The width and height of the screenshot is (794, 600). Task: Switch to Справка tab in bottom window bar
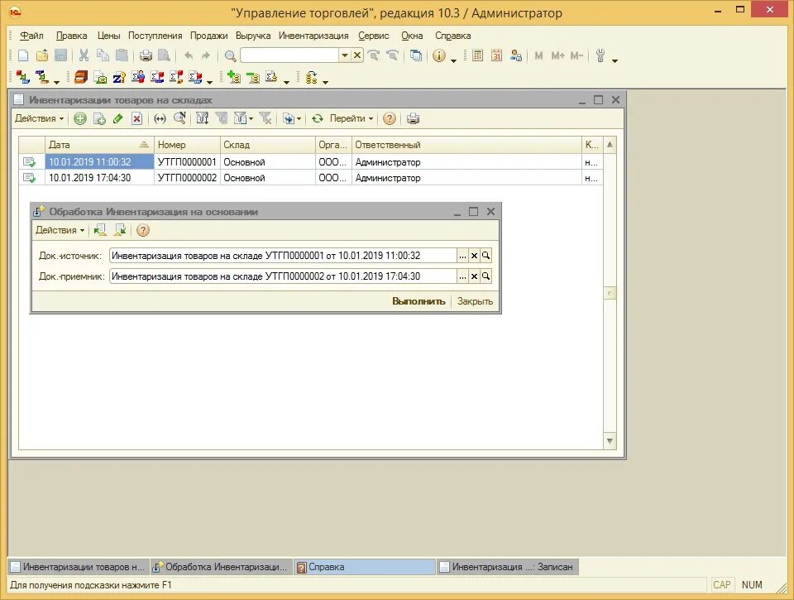coord(365,567)
